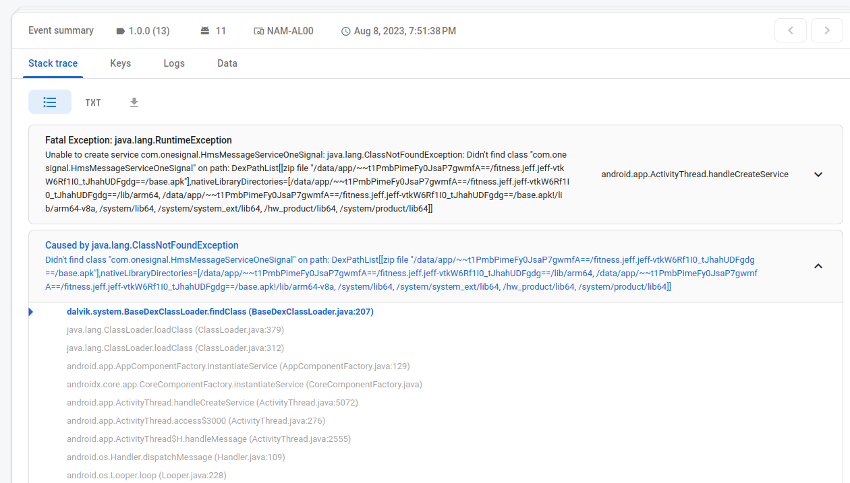Click the blue marker beside the findClass frame
This screenshot has width=850, height=483.
point(30,311)
